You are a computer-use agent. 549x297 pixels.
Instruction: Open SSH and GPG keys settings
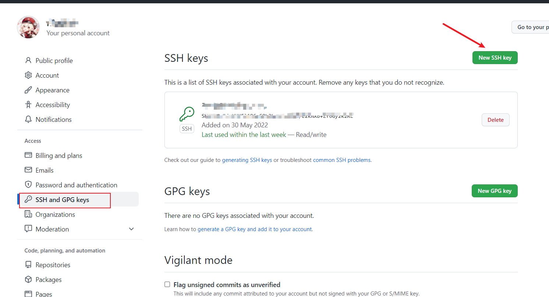pyautogui.click(x=62, y=200)
